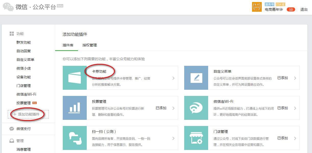Open the 10 notifications badge
The height and width of the screenshot is (153, 312).
tap(291, 9)
